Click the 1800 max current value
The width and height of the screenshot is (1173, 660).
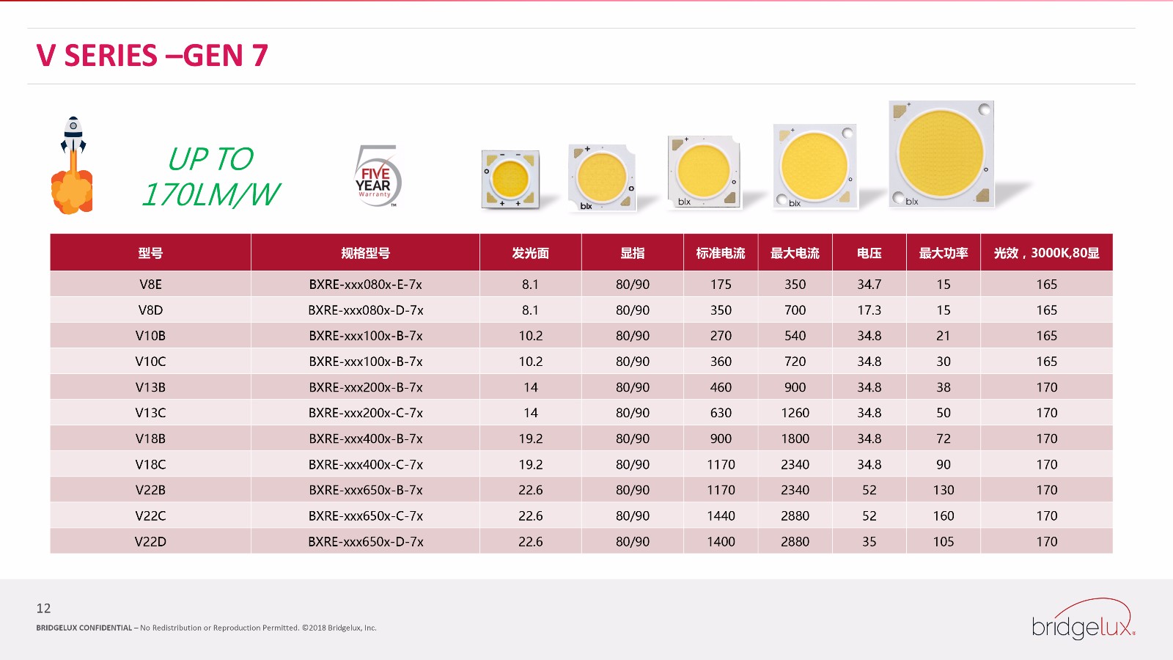click(x=795, y=438)
